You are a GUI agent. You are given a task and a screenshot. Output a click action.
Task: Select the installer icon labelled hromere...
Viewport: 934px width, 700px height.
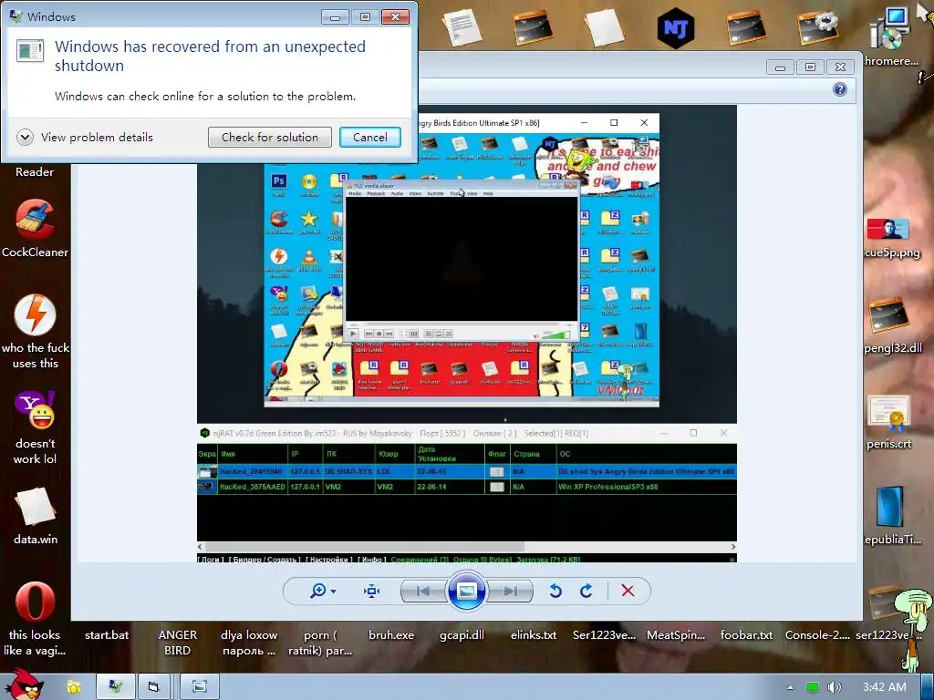(x=891, y=36)
